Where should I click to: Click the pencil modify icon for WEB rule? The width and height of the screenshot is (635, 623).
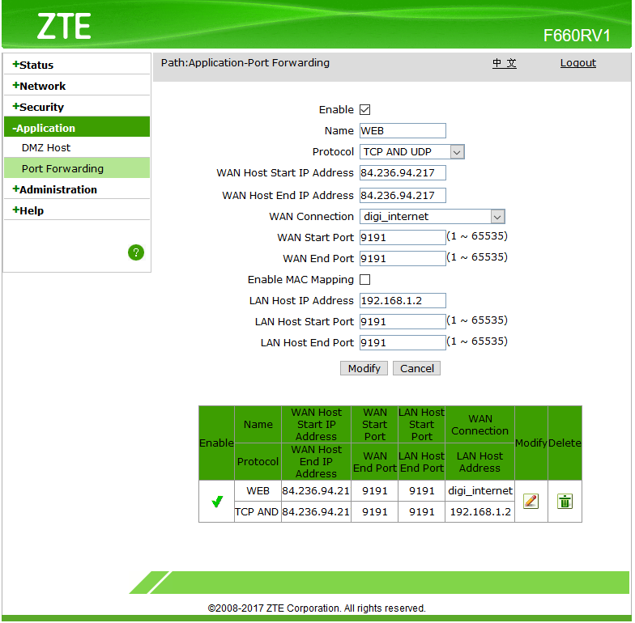pyautogui.click(x=531, y=502)
